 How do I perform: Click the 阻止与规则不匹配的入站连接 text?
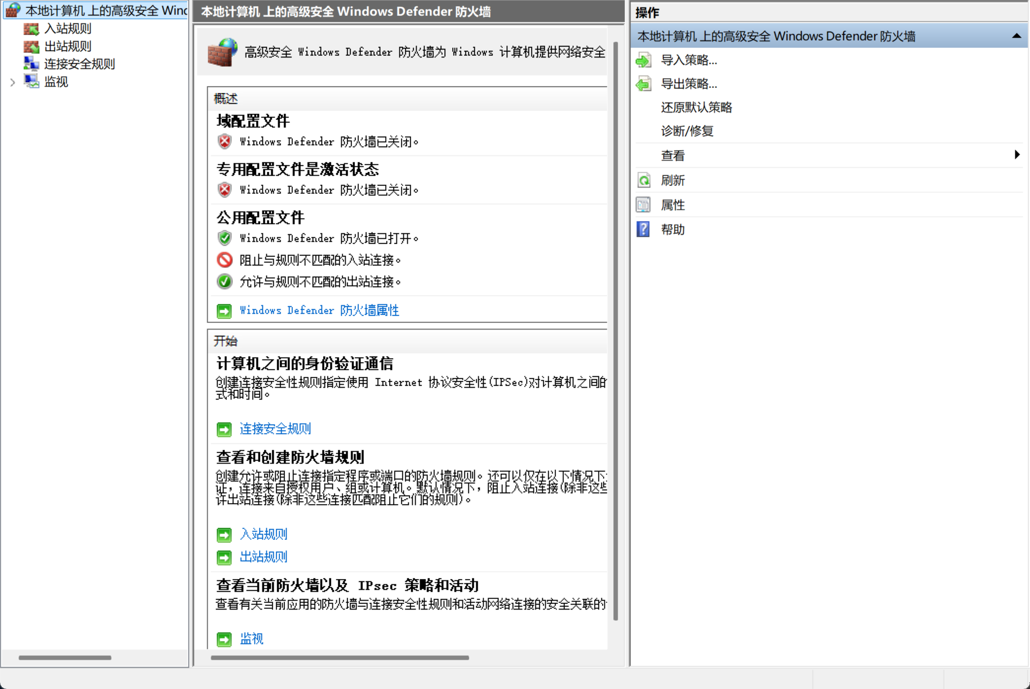pyautogui.click(x=320, y=260)
